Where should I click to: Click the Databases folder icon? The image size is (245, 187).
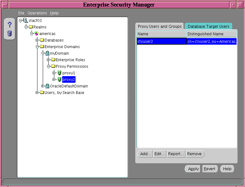click(42, 40)
